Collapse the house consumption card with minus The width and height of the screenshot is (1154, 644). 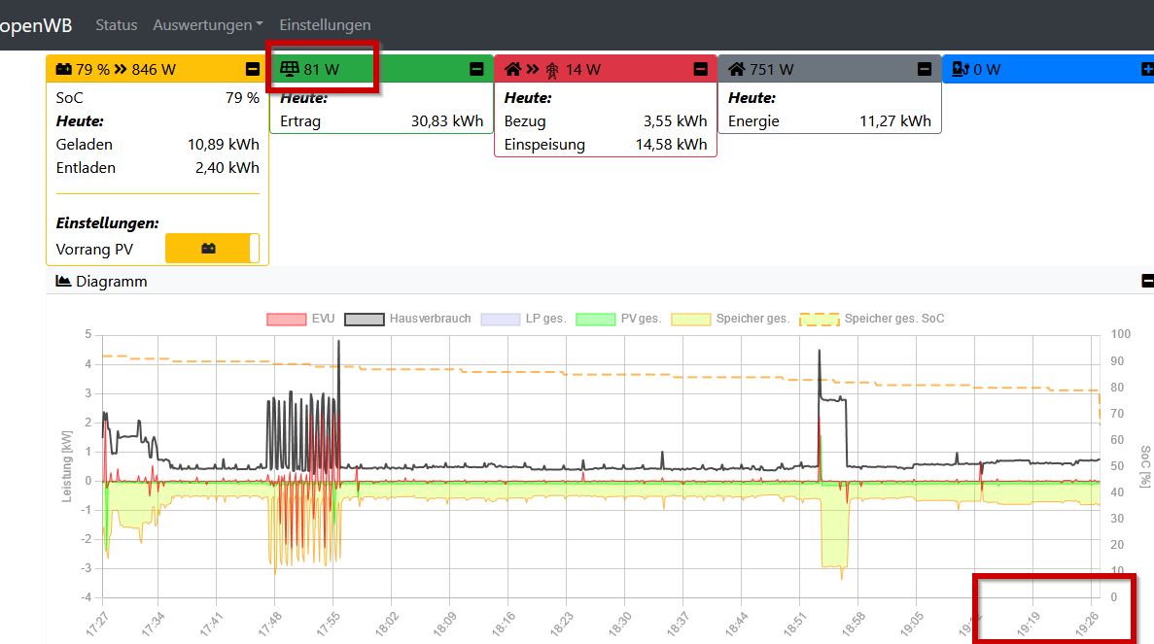click(925, 69)
